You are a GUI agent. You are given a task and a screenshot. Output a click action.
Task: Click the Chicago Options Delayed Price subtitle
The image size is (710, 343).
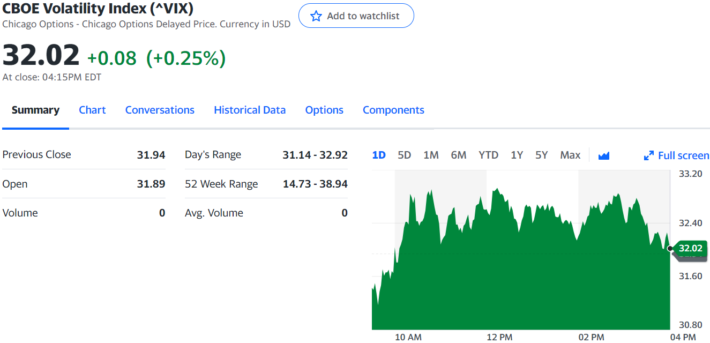[x=146, y=24]
